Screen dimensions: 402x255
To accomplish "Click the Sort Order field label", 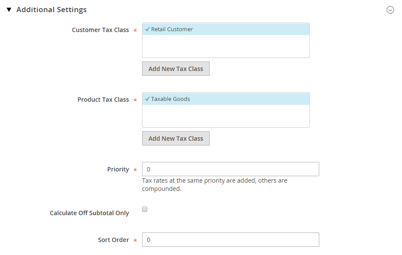I will (113, 240).
